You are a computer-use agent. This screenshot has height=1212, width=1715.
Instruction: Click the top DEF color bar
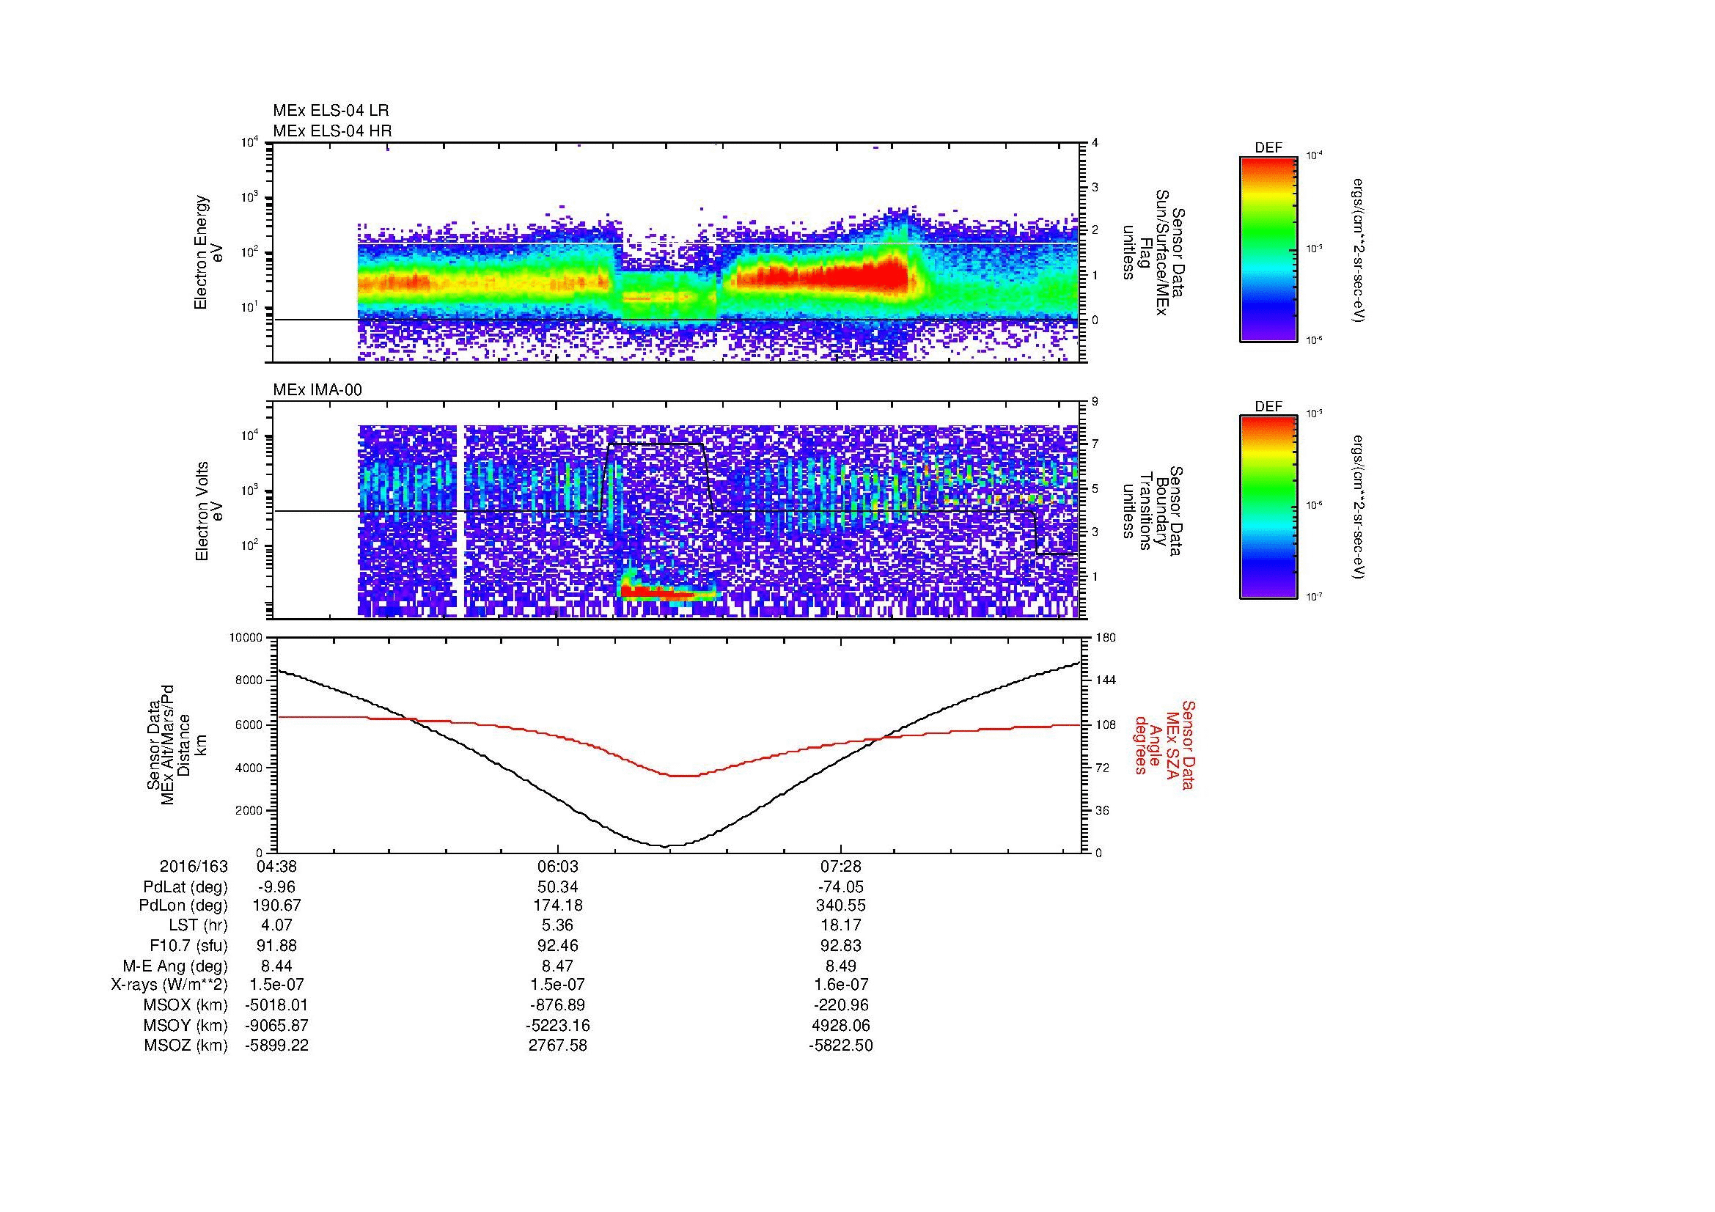[1268, 249]
